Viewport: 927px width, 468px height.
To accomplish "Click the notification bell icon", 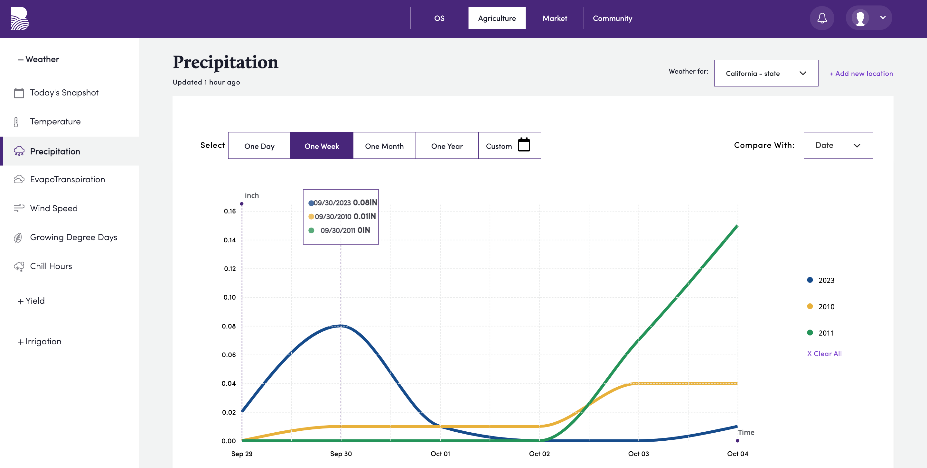I will pyautogui.click(x=822, y=18).
